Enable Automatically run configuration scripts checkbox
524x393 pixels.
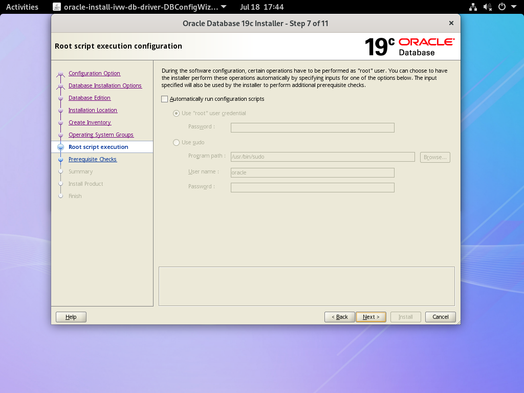tap(164, 99)
